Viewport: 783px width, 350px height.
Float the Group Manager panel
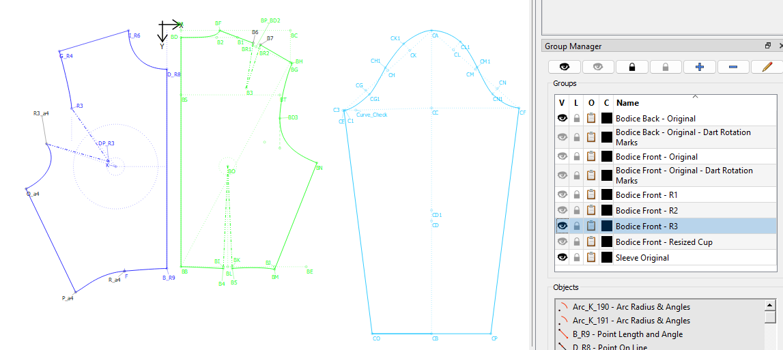pos(768,46)
